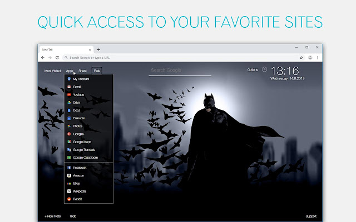Select My Account label in Apps list

click(81, 79)
